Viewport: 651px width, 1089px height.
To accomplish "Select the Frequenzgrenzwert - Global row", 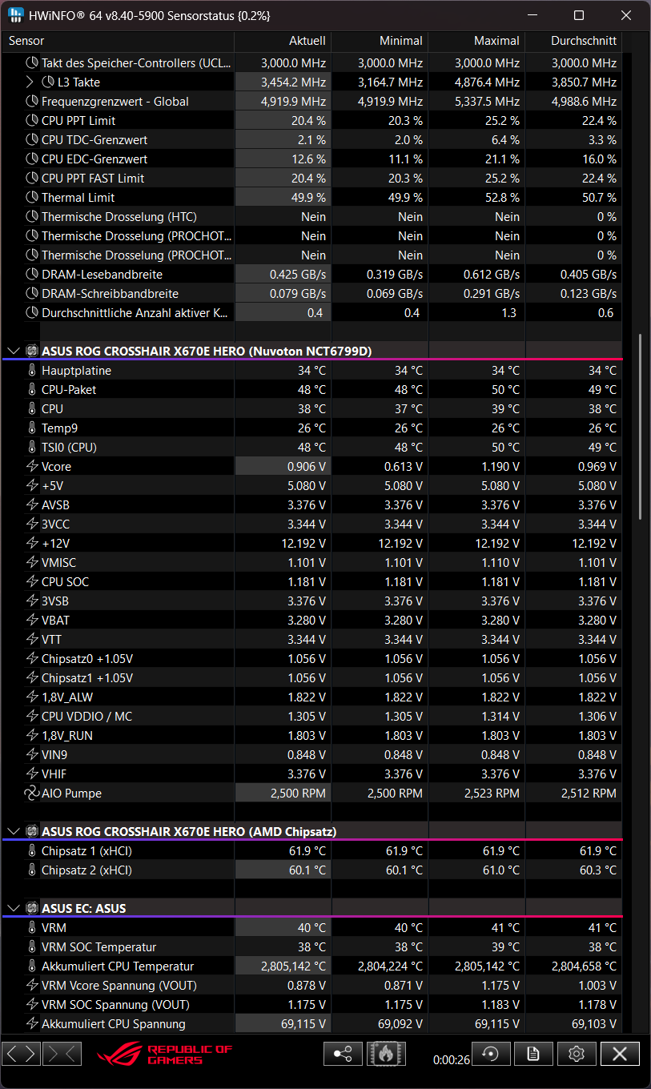I will [312, 102].
